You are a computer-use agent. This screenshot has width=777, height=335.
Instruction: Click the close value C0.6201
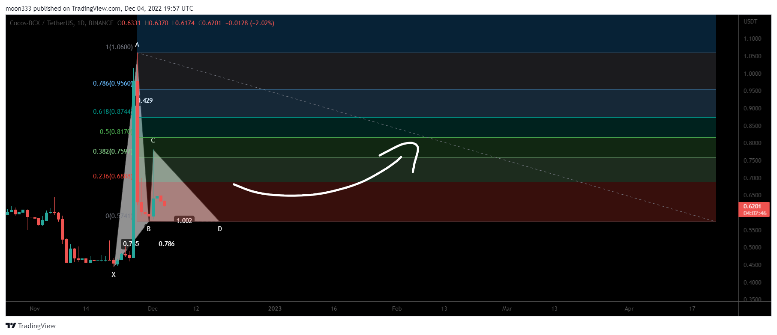210,23
